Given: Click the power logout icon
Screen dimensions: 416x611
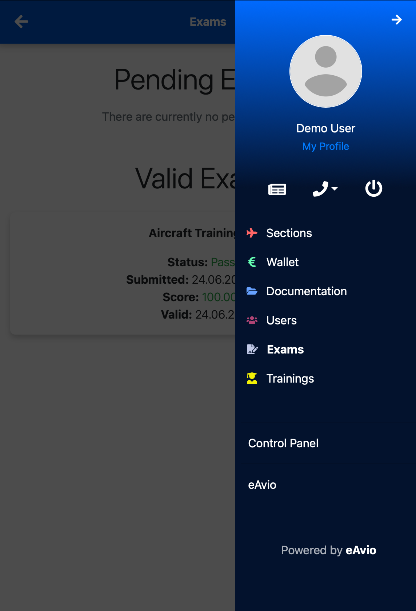Looking at the screenshot, I should click(x=374, y=188).
